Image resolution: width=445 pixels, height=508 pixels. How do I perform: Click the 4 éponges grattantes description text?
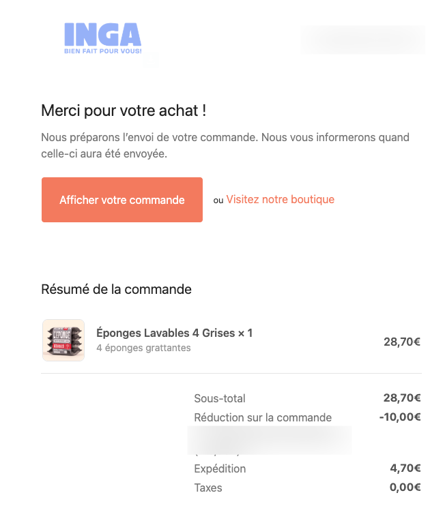pos(143,348)
